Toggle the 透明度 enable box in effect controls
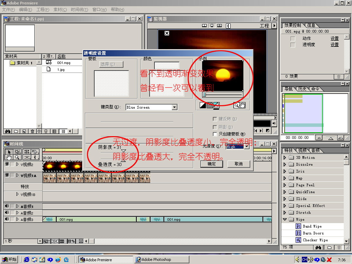Image resolution: width=352 pixels, height=264 pixels. coord(293,45)
